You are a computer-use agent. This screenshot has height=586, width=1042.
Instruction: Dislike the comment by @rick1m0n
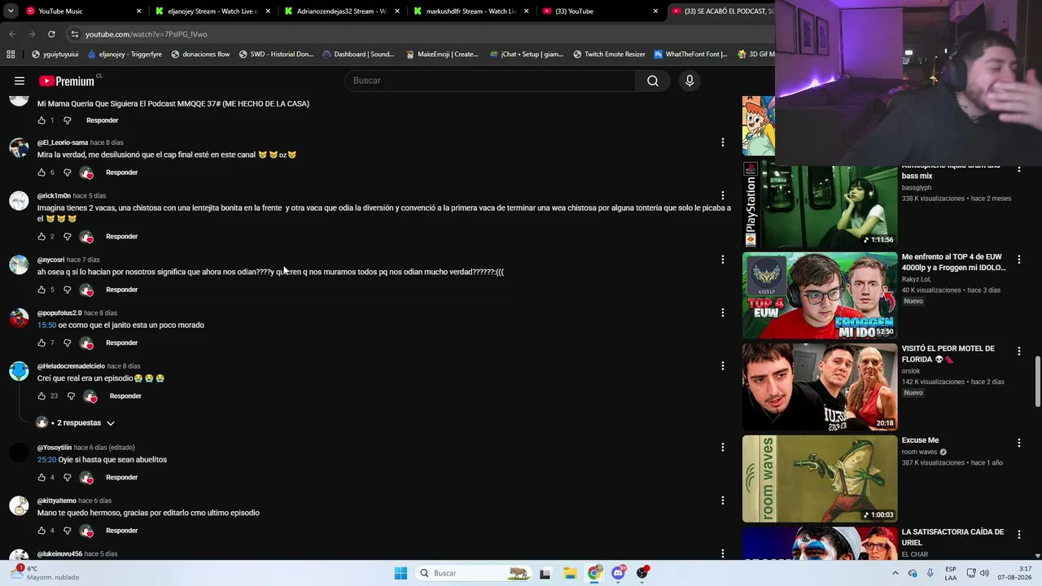pos(67,236)
